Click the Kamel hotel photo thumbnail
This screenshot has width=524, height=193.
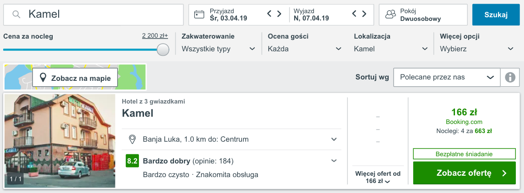click(59, 141)
